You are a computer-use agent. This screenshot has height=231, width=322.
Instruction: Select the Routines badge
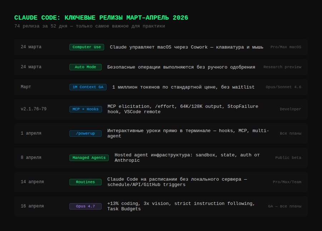(x=86, y=182)
